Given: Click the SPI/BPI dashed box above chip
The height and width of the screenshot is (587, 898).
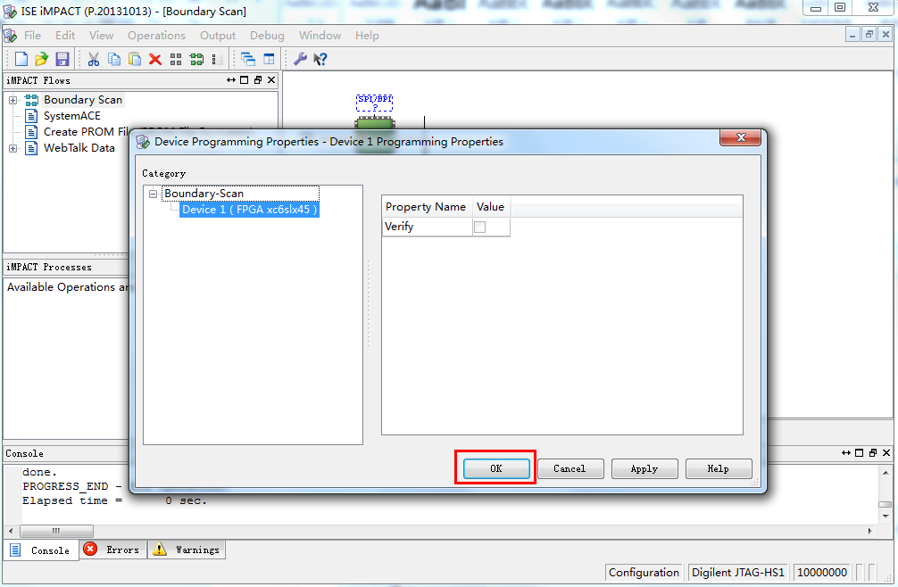Looking at the screenshot, I should [375, 103].
